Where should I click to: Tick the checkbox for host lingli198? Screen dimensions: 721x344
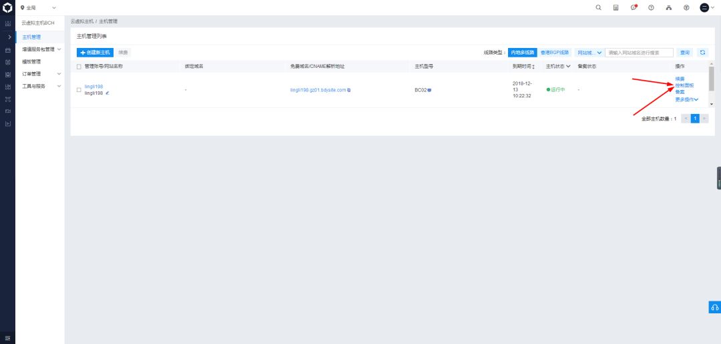click(x=79, y=89)
